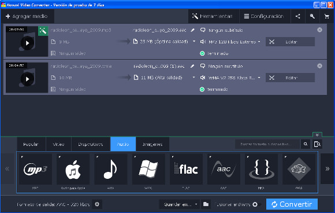The height and width of the screenshot is (213, 335).
Task: Click the 10 MB source size text
Action: pos(65,78)
